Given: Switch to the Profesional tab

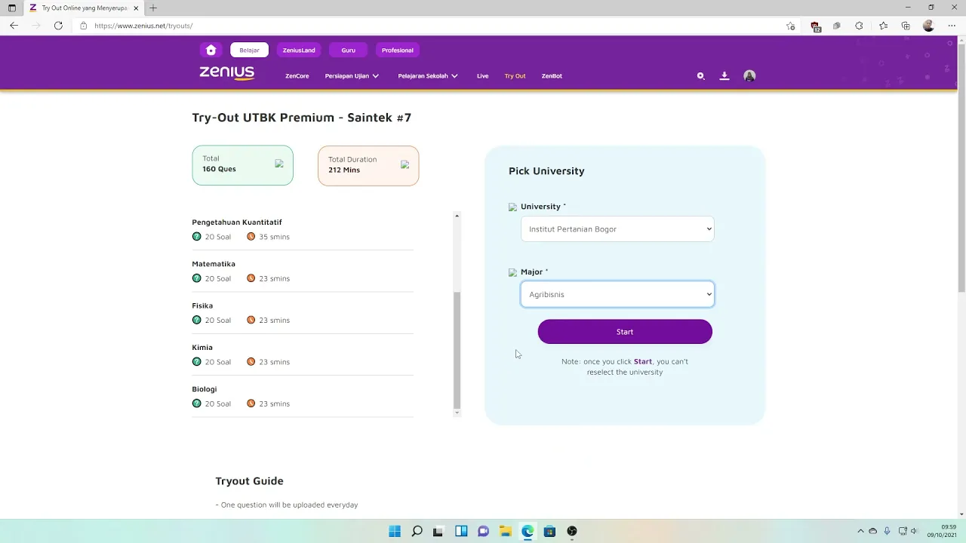Looking at the screenshot, I should point(398,50).
